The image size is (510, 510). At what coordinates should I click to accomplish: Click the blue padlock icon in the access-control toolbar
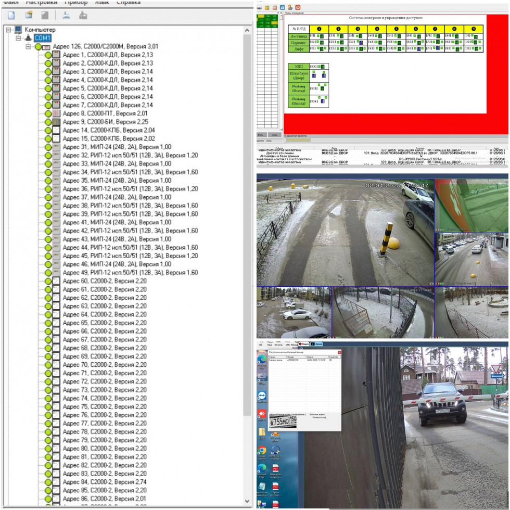pos(283,8)
